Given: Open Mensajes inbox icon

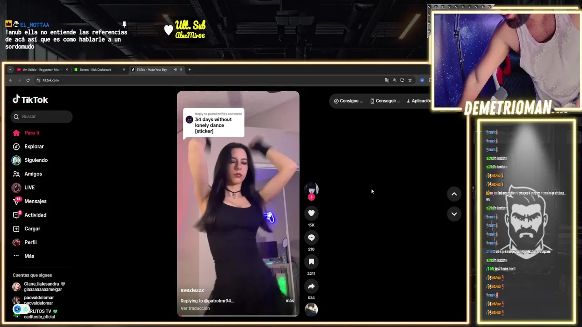Looking at the screenshot, I should pos(17,201).
